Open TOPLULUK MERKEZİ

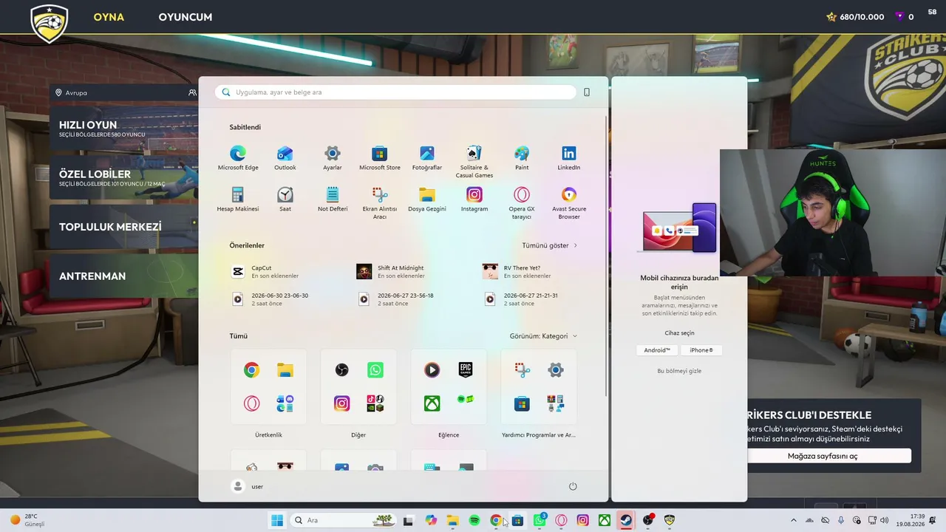[123, 227]
